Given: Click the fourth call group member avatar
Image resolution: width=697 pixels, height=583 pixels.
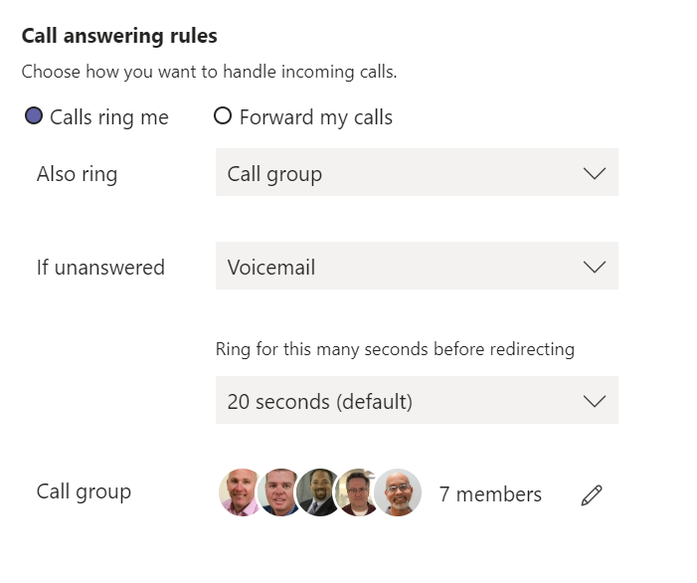Looking at the screenshot, I should coord(357,492).
